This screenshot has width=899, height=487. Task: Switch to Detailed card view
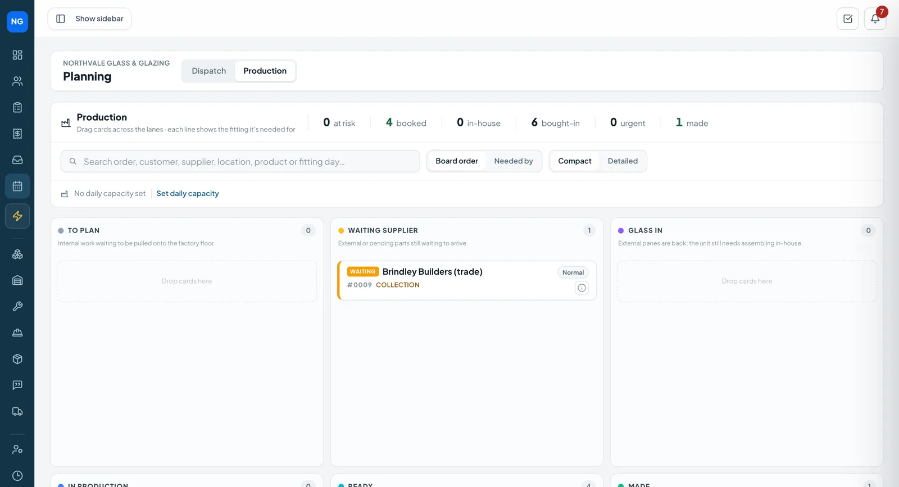[x=623, y=161]
